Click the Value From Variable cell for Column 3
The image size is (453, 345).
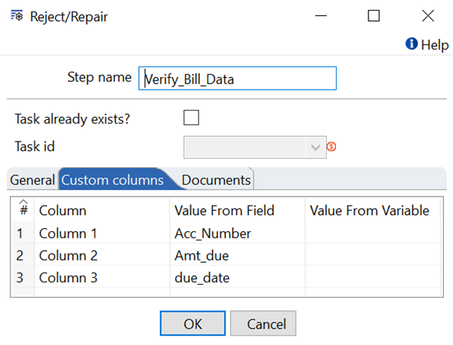[373, 277]
